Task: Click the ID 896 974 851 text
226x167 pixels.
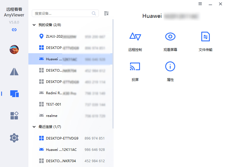Action: pyautogui.click(x=95, y=138)
